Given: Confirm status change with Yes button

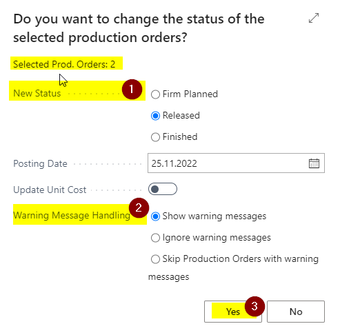Looking at the screenshot, I should tap(233, 312).
